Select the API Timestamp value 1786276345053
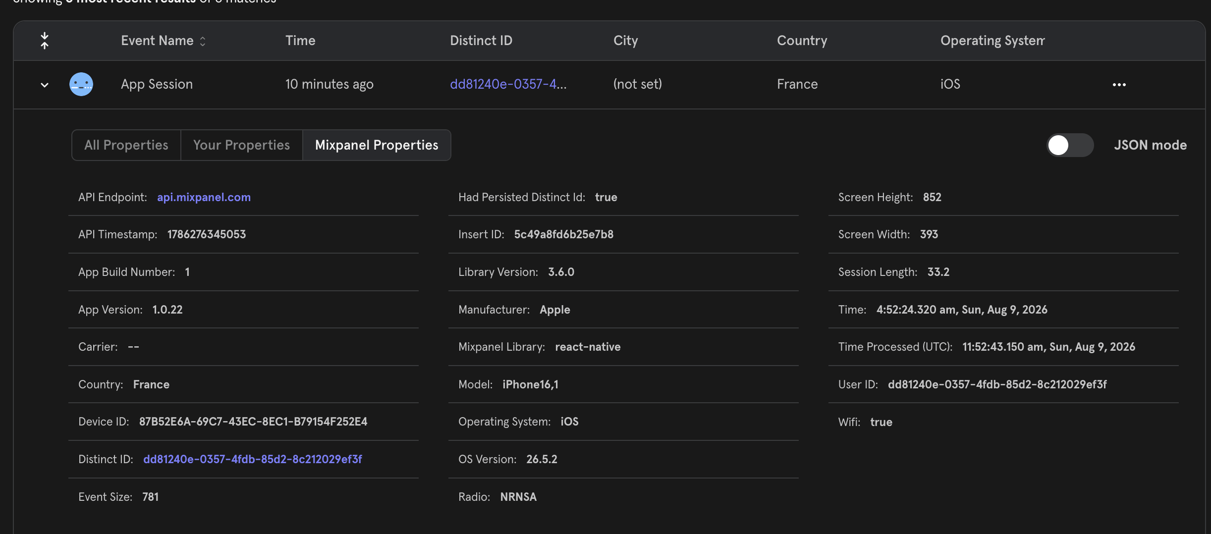The image size is (1211, 534). 207,234
